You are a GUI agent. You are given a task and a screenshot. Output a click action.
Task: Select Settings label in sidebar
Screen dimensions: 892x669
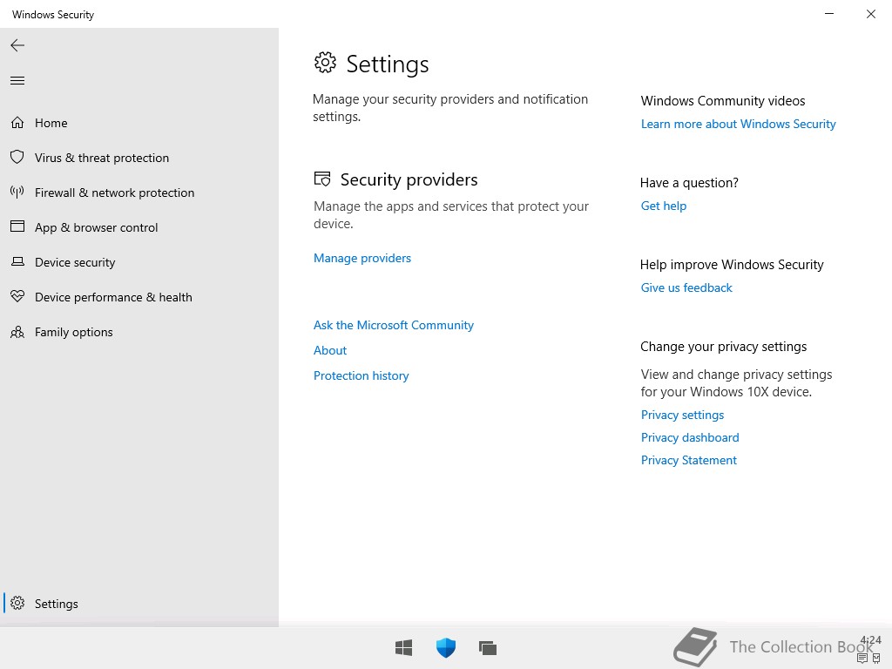(x=57, y=604)
